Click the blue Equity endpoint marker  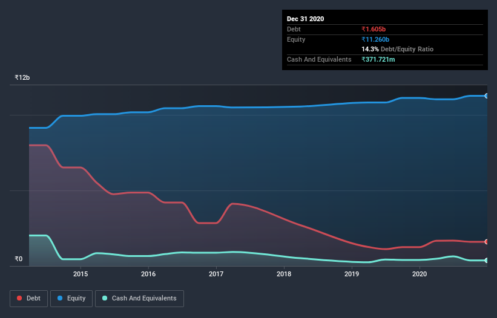click(487, 96)
